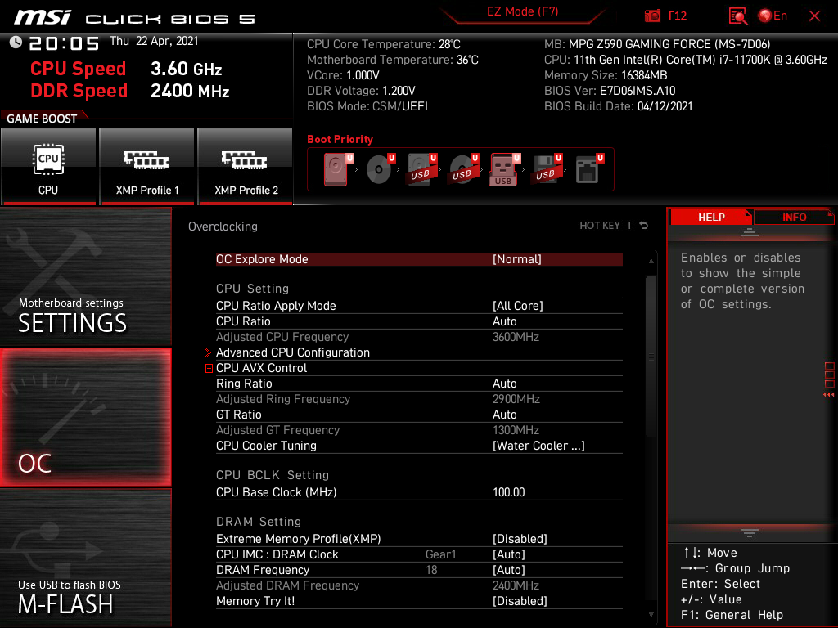Click the Boot Priority heading
The width and height of the screenshot is (838, 628).
coord(340,139)
